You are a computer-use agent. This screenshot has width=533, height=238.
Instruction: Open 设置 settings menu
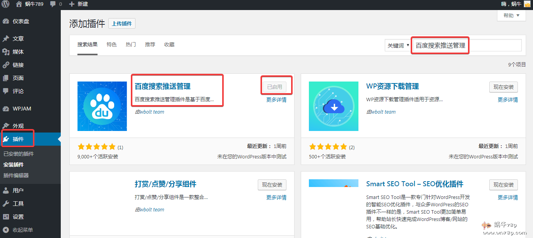18,217
